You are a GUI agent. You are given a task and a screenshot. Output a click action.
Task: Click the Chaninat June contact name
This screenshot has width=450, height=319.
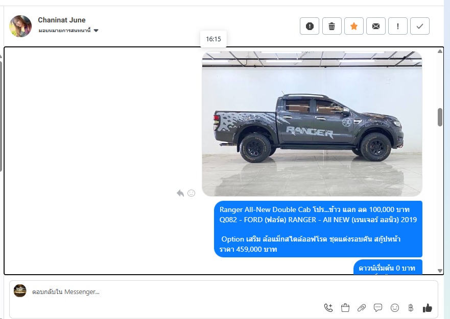tap(62, 20)
